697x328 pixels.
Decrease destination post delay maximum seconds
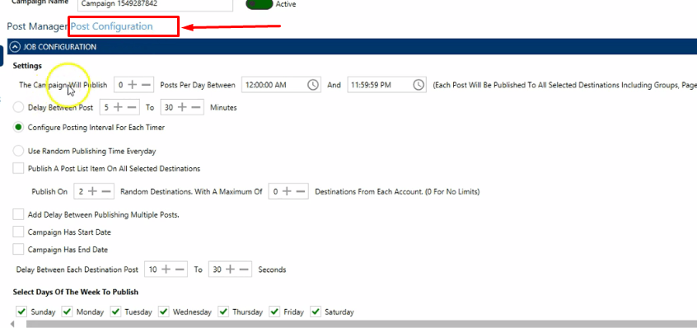(x=244, y=269)
